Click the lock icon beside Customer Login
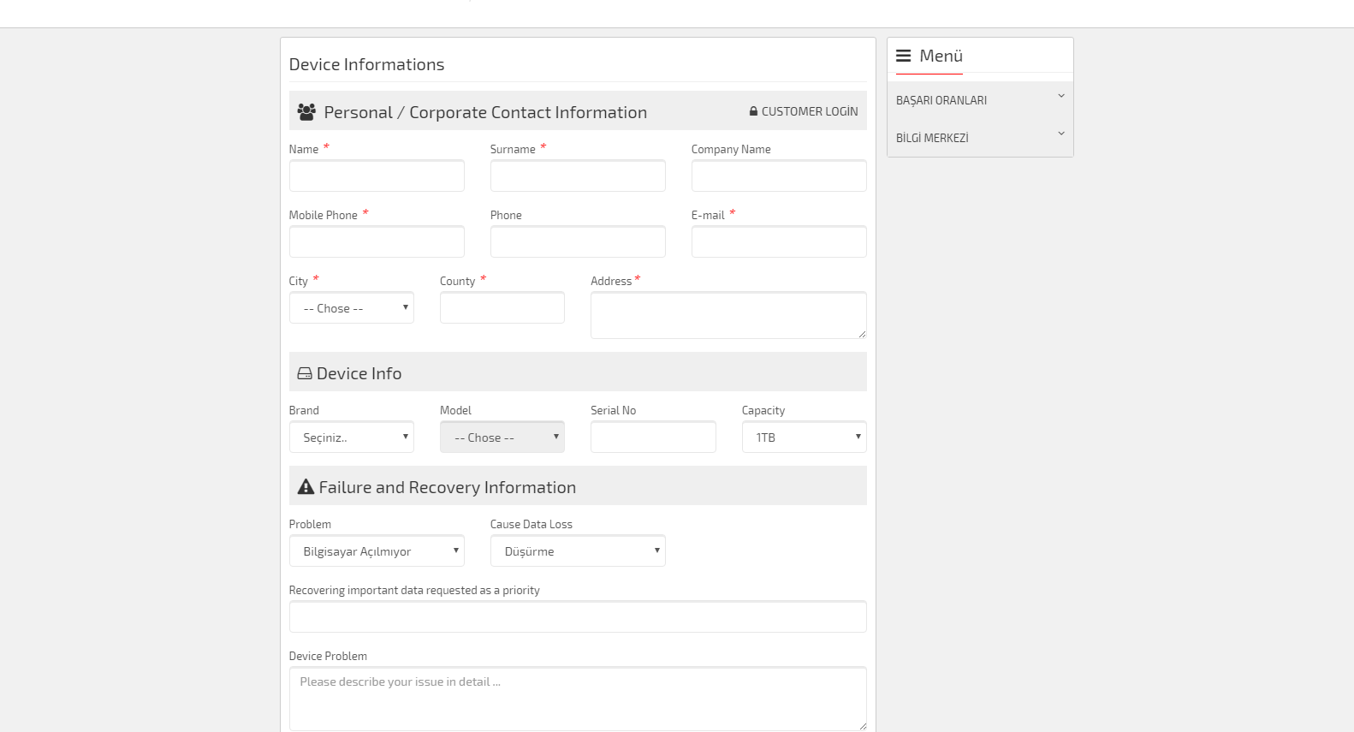1354x732 pixels. coord(753,111)
